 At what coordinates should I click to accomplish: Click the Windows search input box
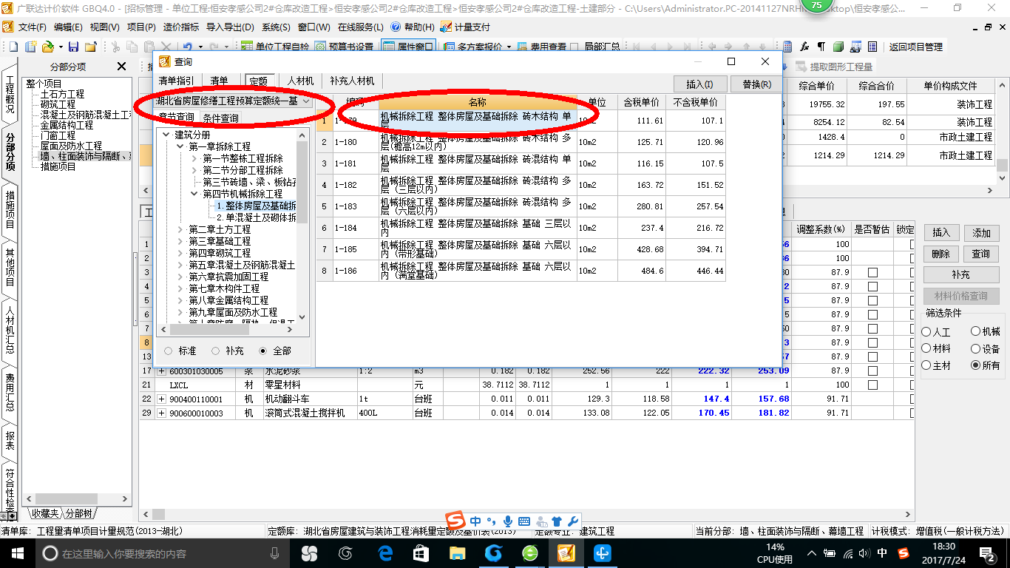160,553
